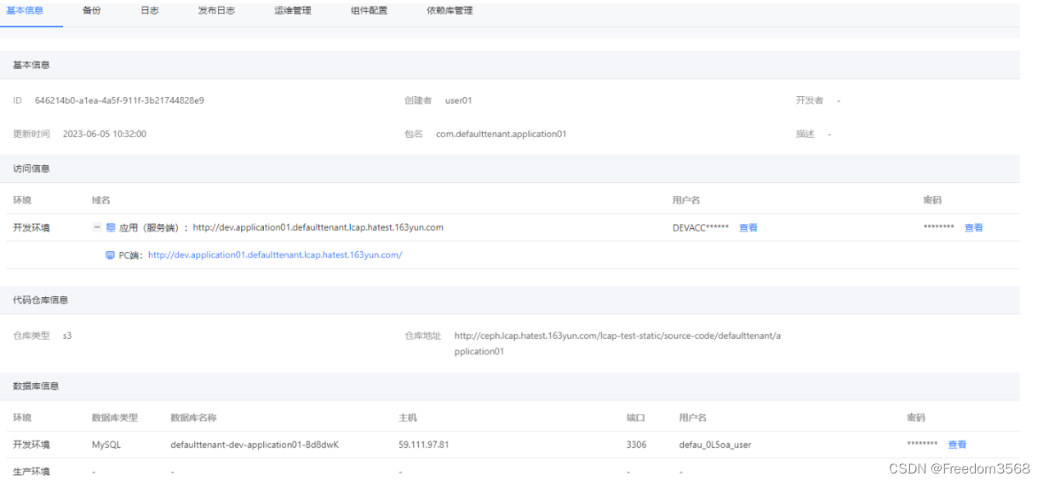Select the 基本信息 tab

coord(25,11)
